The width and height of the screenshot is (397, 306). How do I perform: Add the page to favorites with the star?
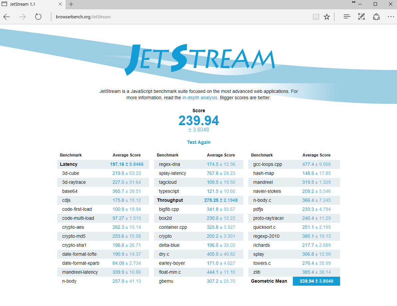tap(327, 17)
